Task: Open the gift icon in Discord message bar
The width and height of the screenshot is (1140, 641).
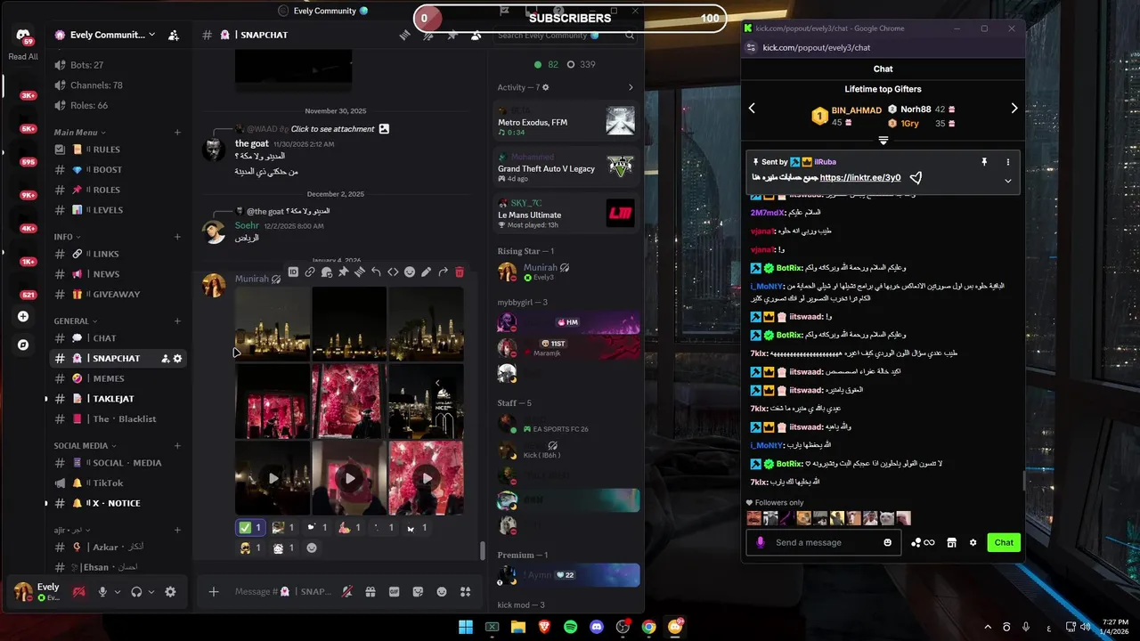Action: 370,592
